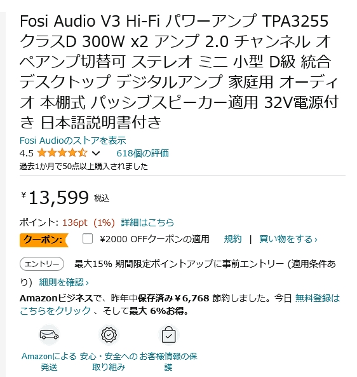This screenshot has height=377, width=357.
Task: Click the orange クーポン badge
Action: click(x=44, y=240)
